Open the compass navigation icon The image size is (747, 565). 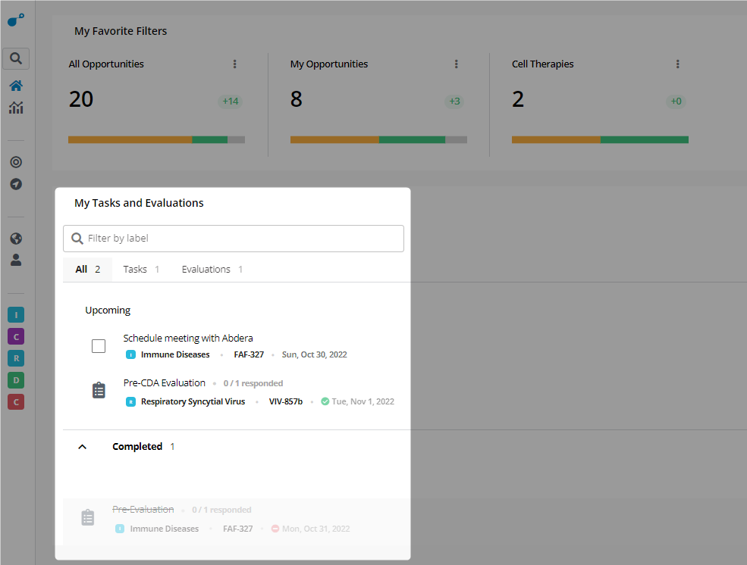coord(16,184)
